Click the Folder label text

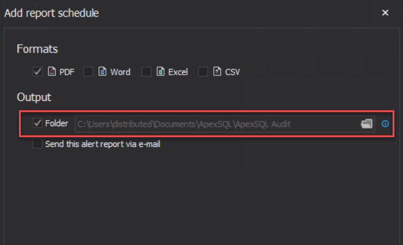(56, 123)
